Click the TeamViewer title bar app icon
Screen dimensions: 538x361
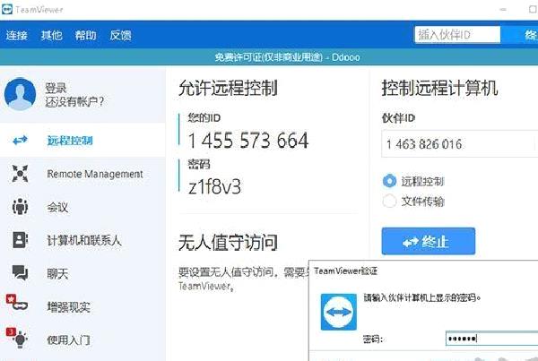pos(6,9)
